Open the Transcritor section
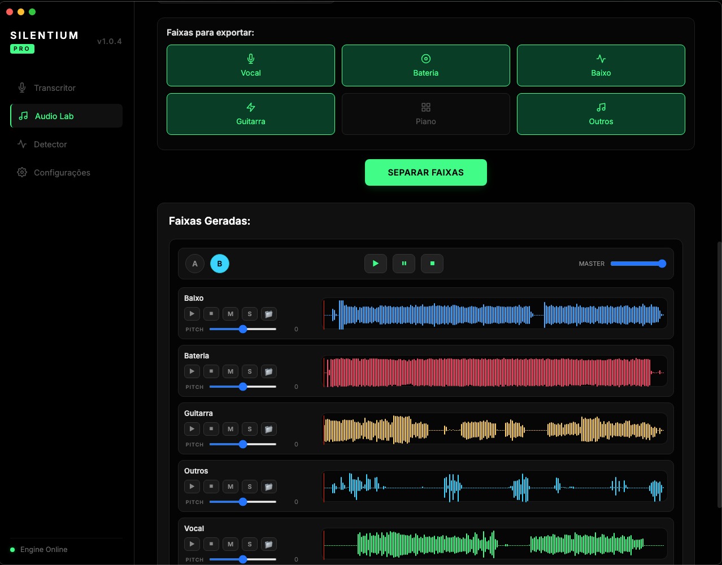Image resolution: width=722 pixels, height=565 pixels. pyautogui.click(x=54, y=87)
